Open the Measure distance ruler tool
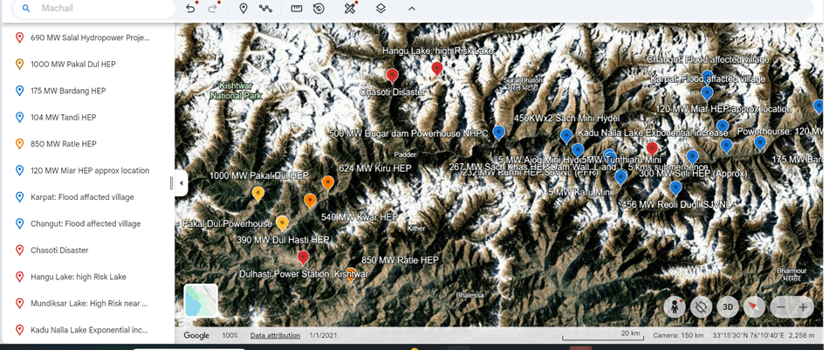Screen dimensions: 829x350 297,9
